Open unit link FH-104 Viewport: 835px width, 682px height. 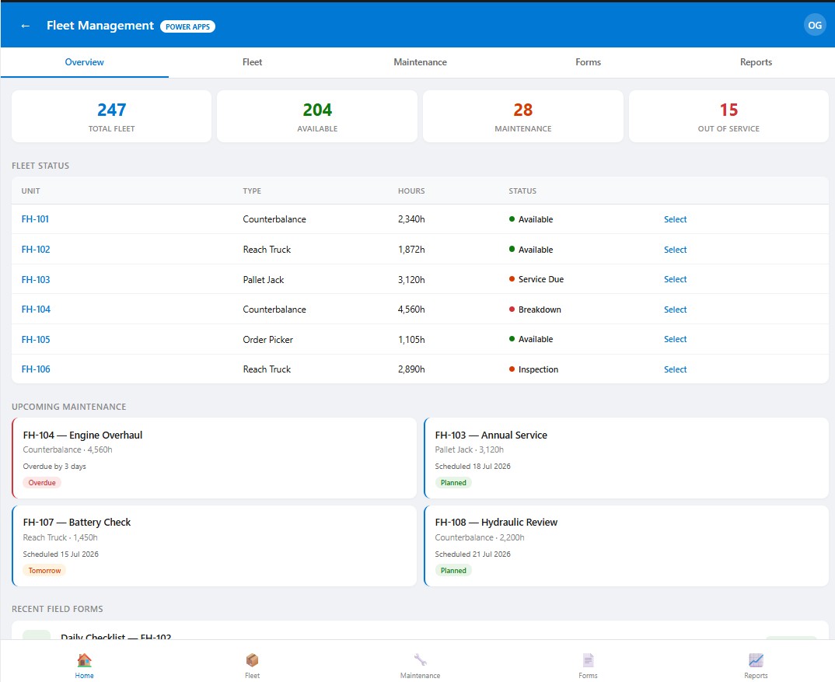(36, 309)
